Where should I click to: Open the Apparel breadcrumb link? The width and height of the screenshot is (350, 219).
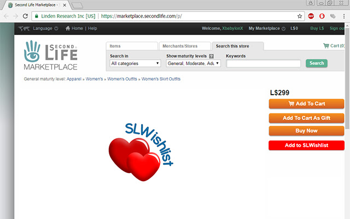click(x=74, y=79)
